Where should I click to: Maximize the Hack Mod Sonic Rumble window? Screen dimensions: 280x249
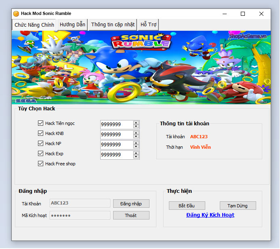point(243,14)
